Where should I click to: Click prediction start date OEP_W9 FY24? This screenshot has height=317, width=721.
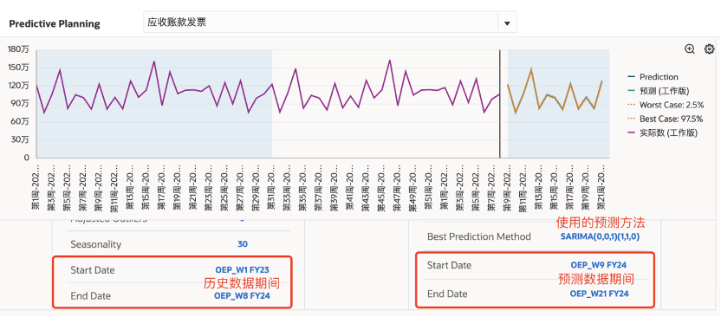click(x=598, y=265)
